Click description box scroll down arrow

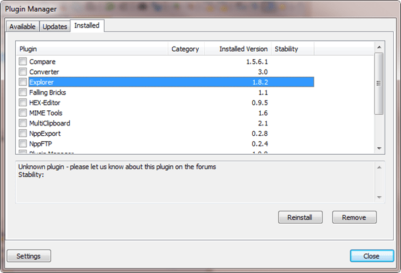(x=379, y=197)
